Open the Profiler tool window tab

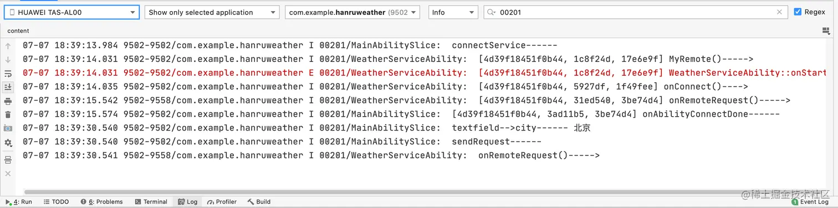(221, 202)
